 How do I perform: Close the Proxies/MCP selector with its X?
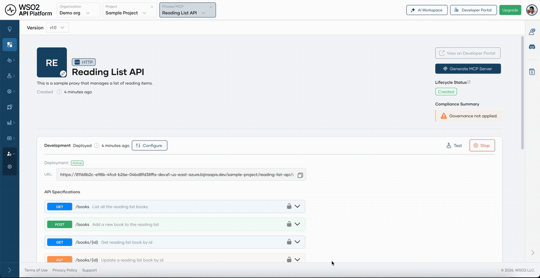click(x=211, y=7)
